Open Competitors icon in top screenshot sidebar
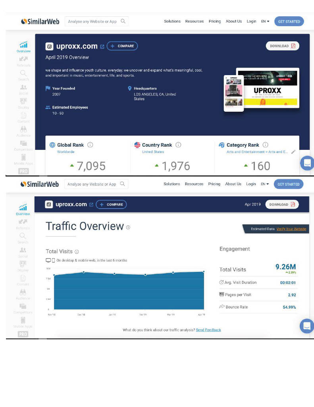 click(x=23, y=143)
